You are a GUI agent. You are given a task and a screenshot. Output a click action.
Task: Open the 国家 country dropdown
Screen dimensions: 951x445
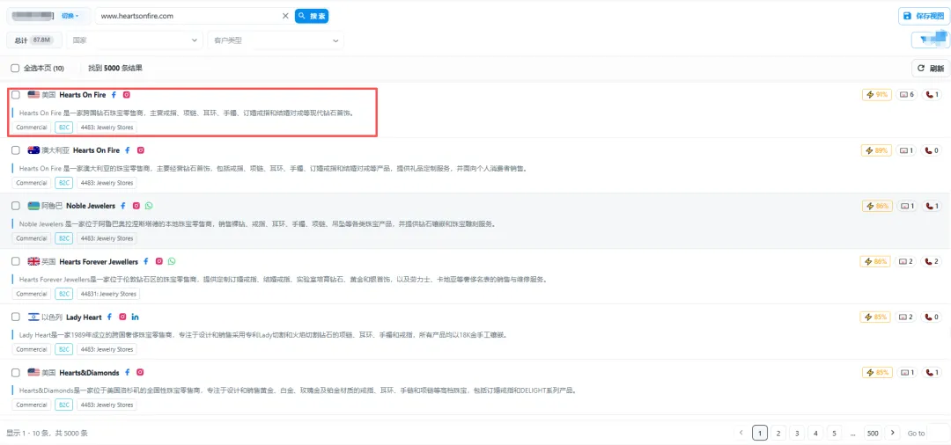135,40
